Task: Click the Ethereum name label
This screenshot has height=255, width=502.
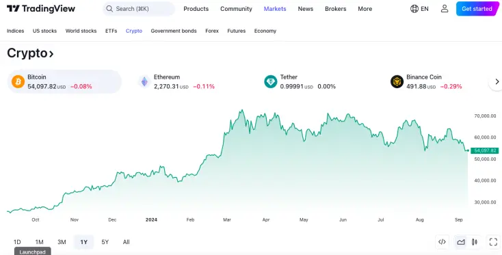Action: (167, 77)
